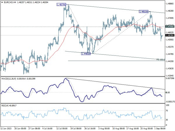Click the 1.44200 price scale value
The height and width of the screenshot is (131, 175).
170,61
